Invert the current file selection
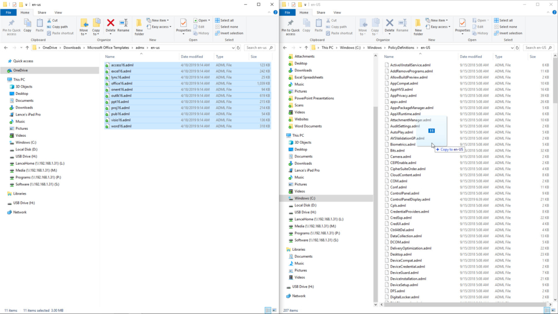The image size is (558, 314). (511, 32)
